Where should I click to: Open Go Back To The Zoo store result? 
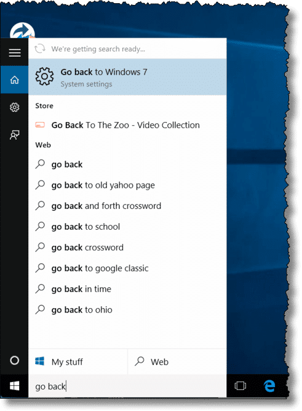127,125
